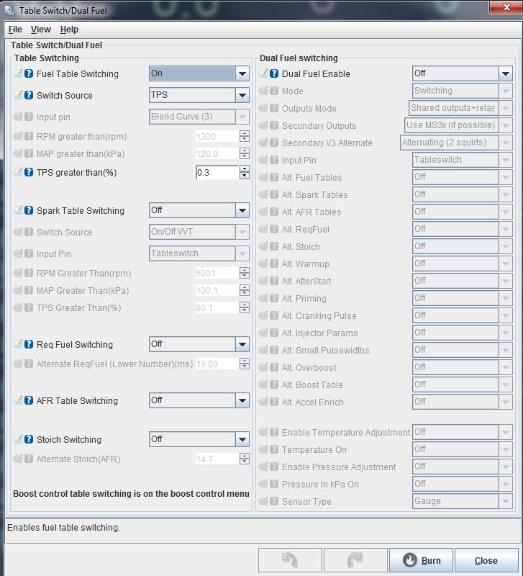Open the Switch Source TPS dropdown
523x576 pixels.
[x=199, y=95]
